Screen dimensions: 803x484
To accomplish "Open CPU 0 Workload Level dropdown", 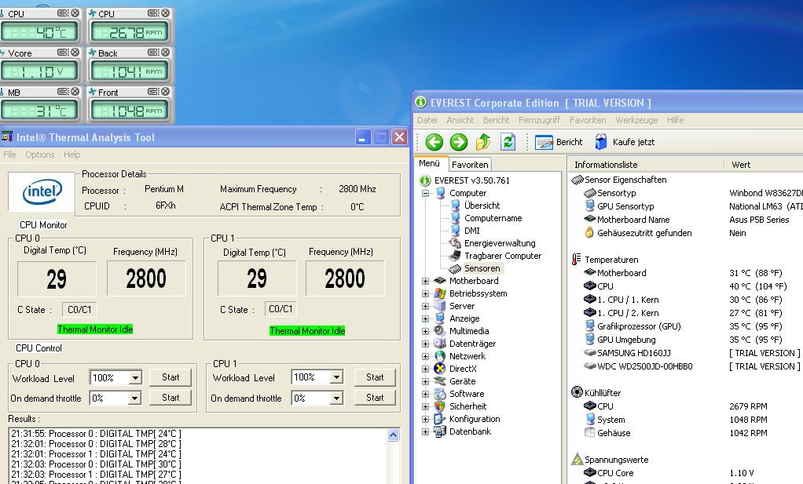I will 135,377.
